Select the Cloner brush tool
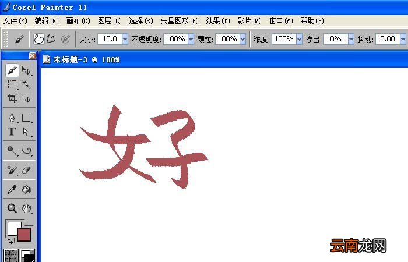 (12, 170)
